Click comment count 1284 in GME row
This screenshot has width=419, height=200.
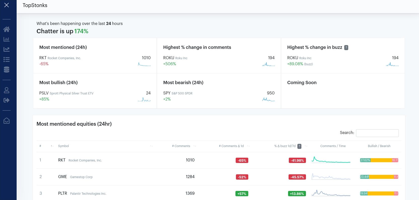(x=190, y=177)
